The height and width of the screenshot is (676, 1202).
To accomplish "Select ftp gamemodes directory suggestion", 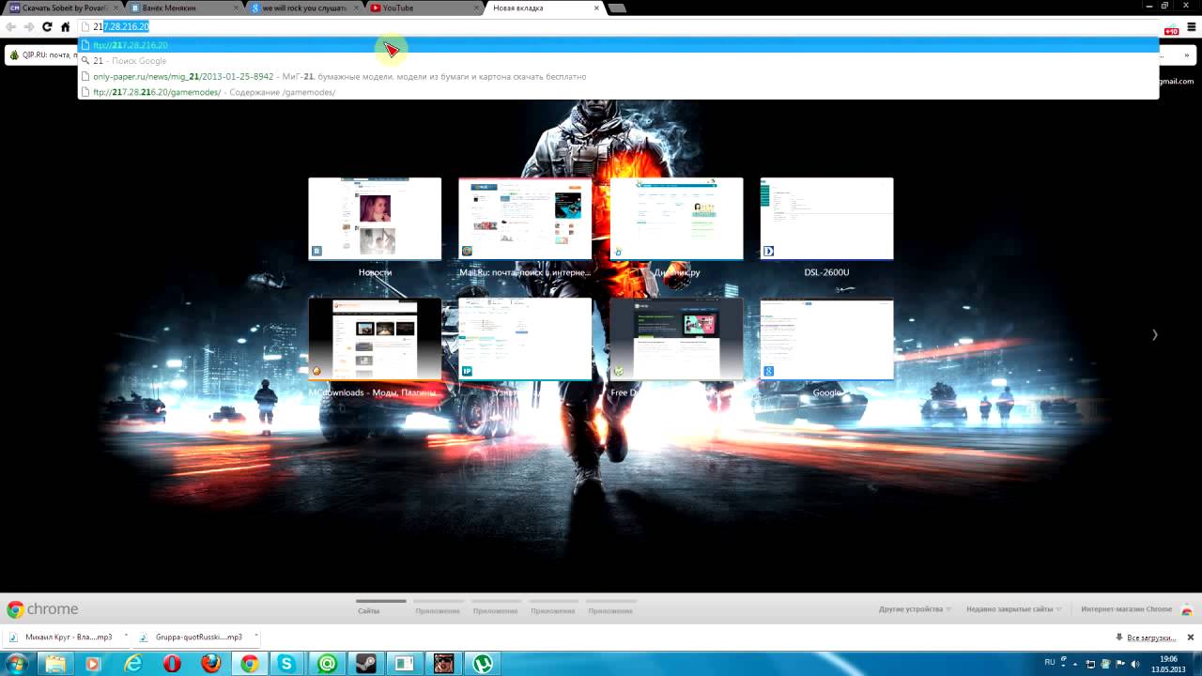I will 619,92.
